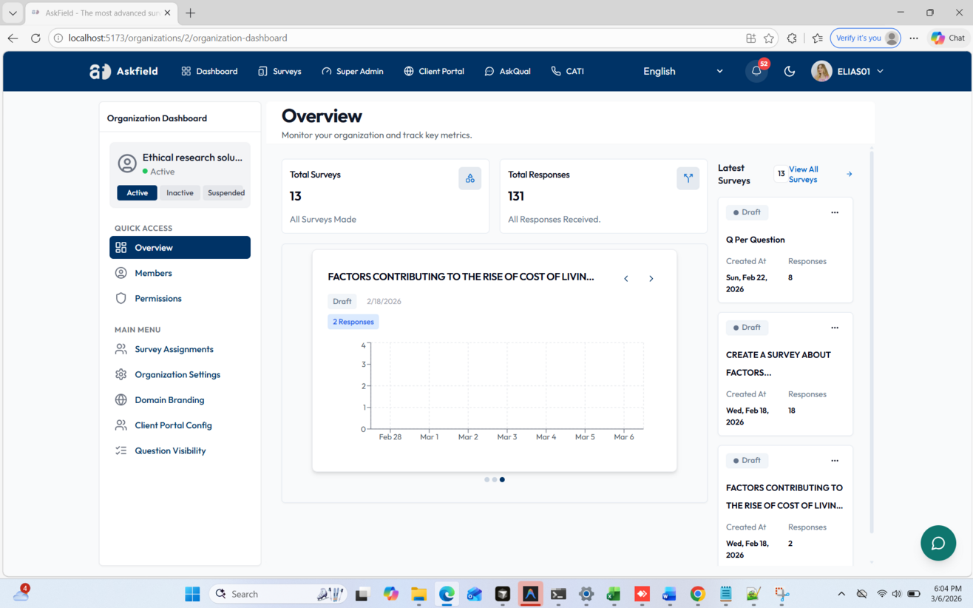Launch the chat bubble in the corner

point(938,543)
